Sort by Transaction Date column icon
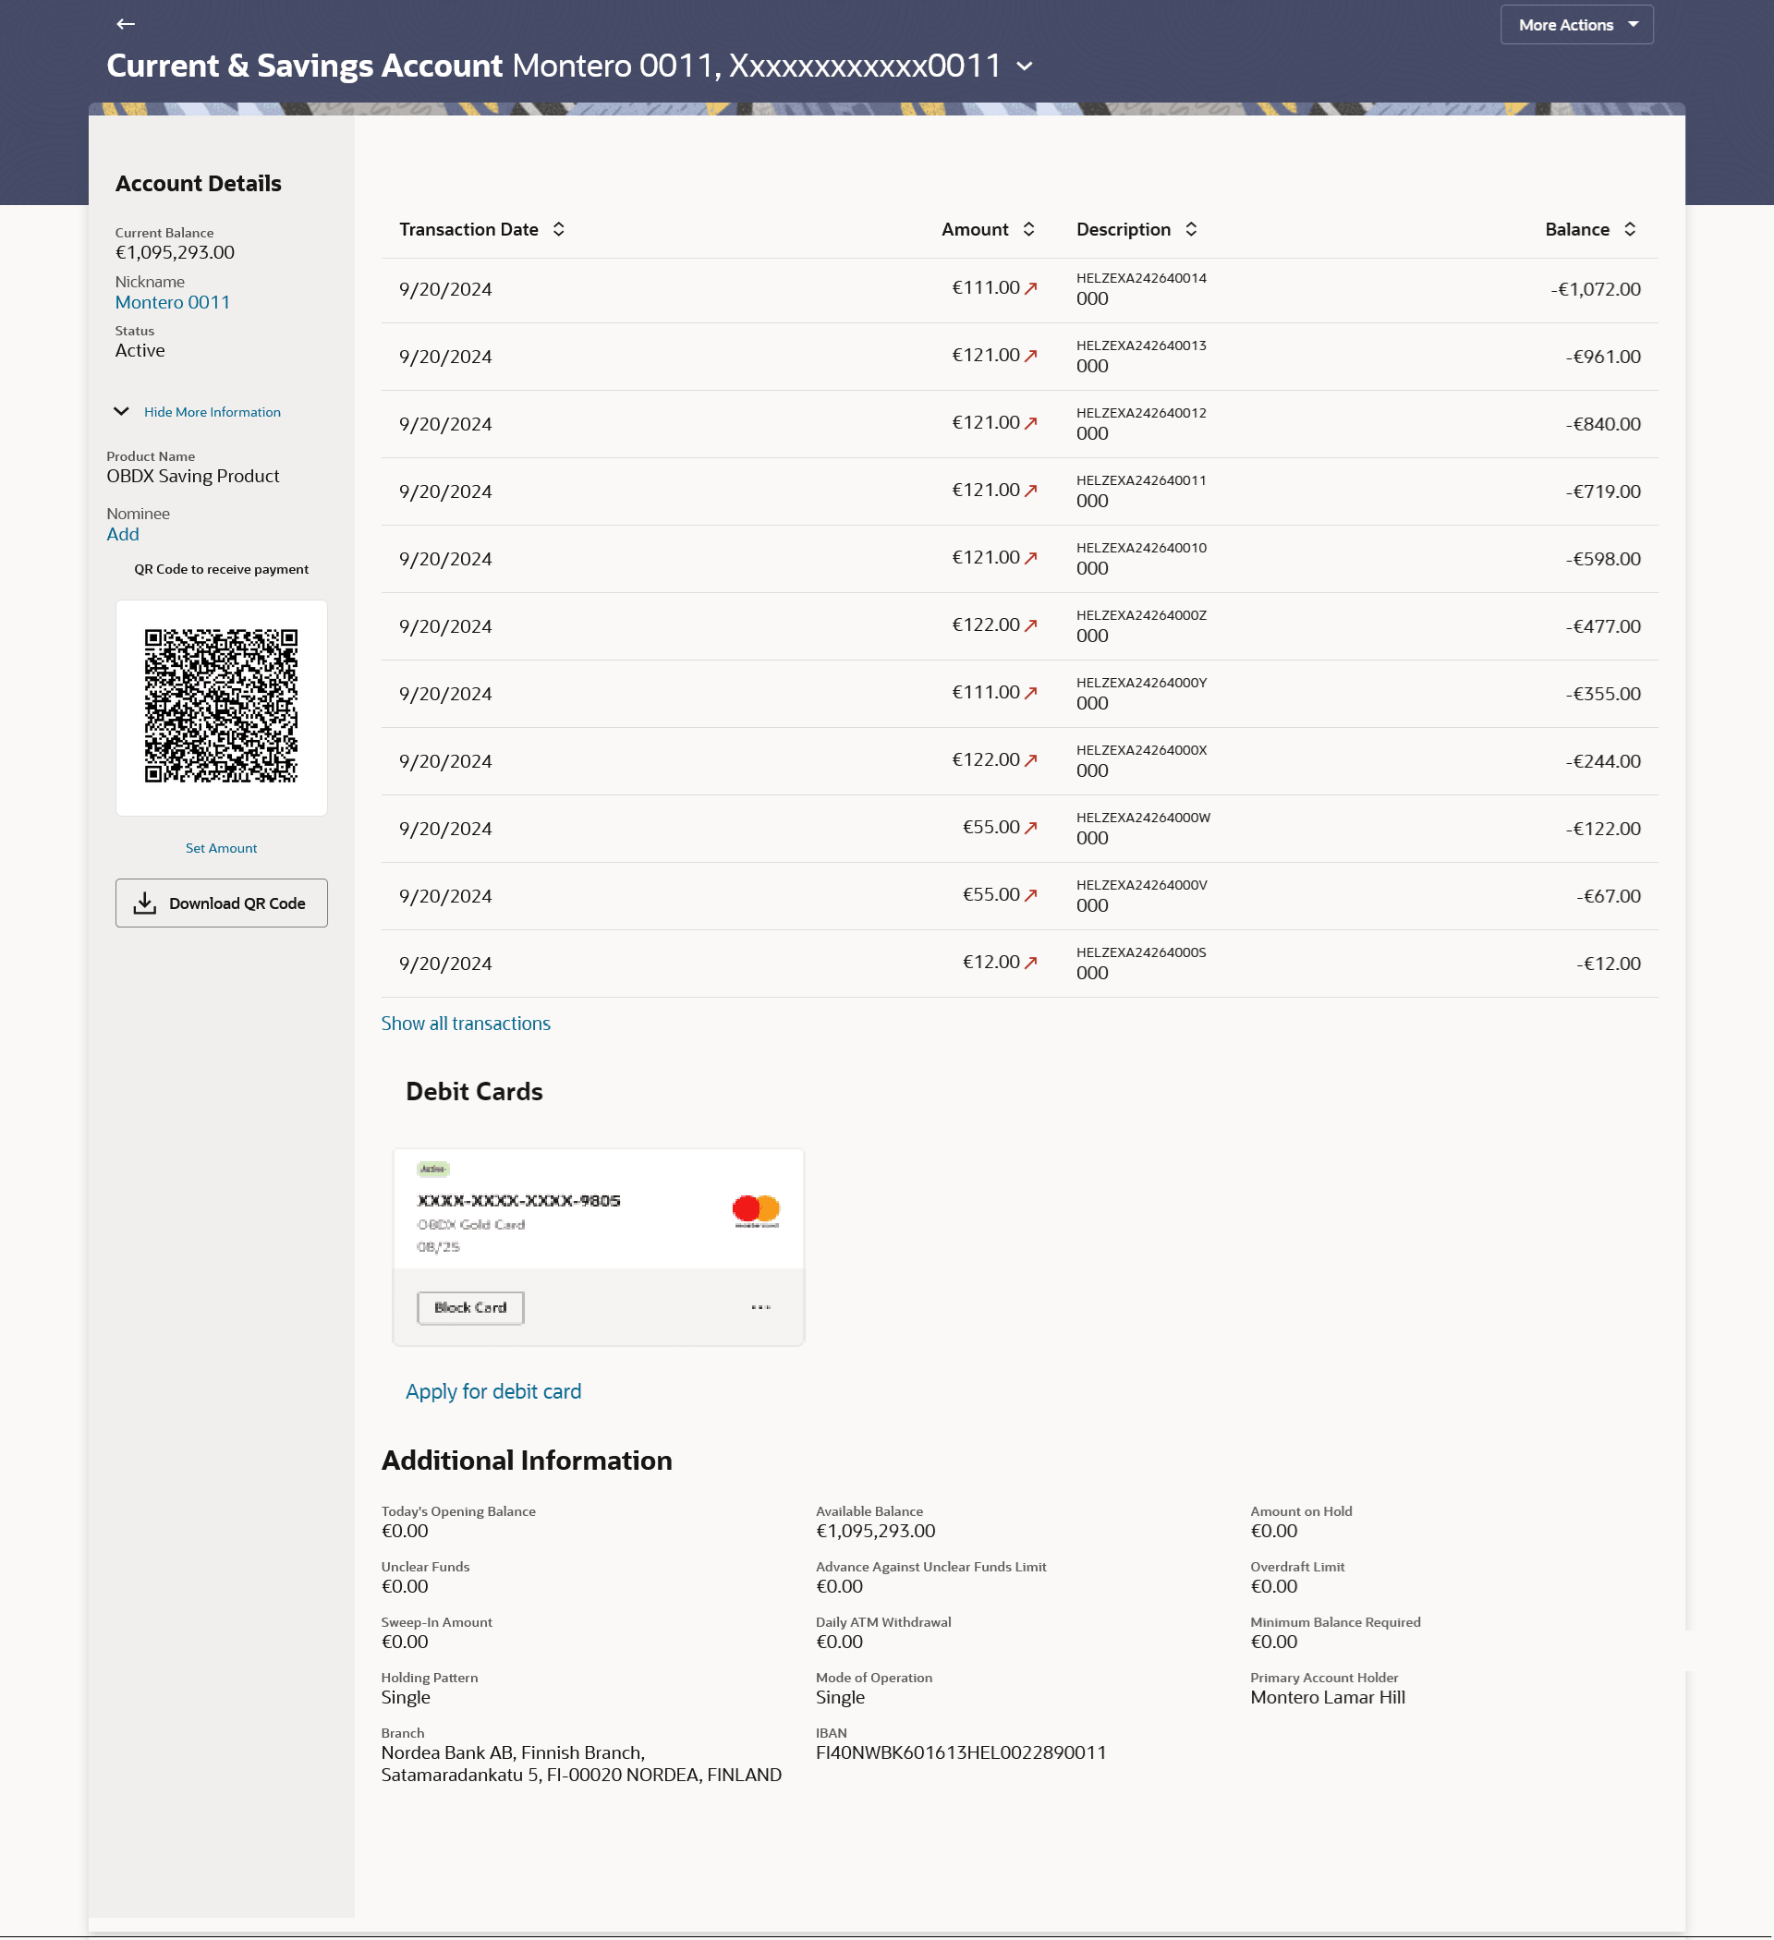 tap(558, 229)
